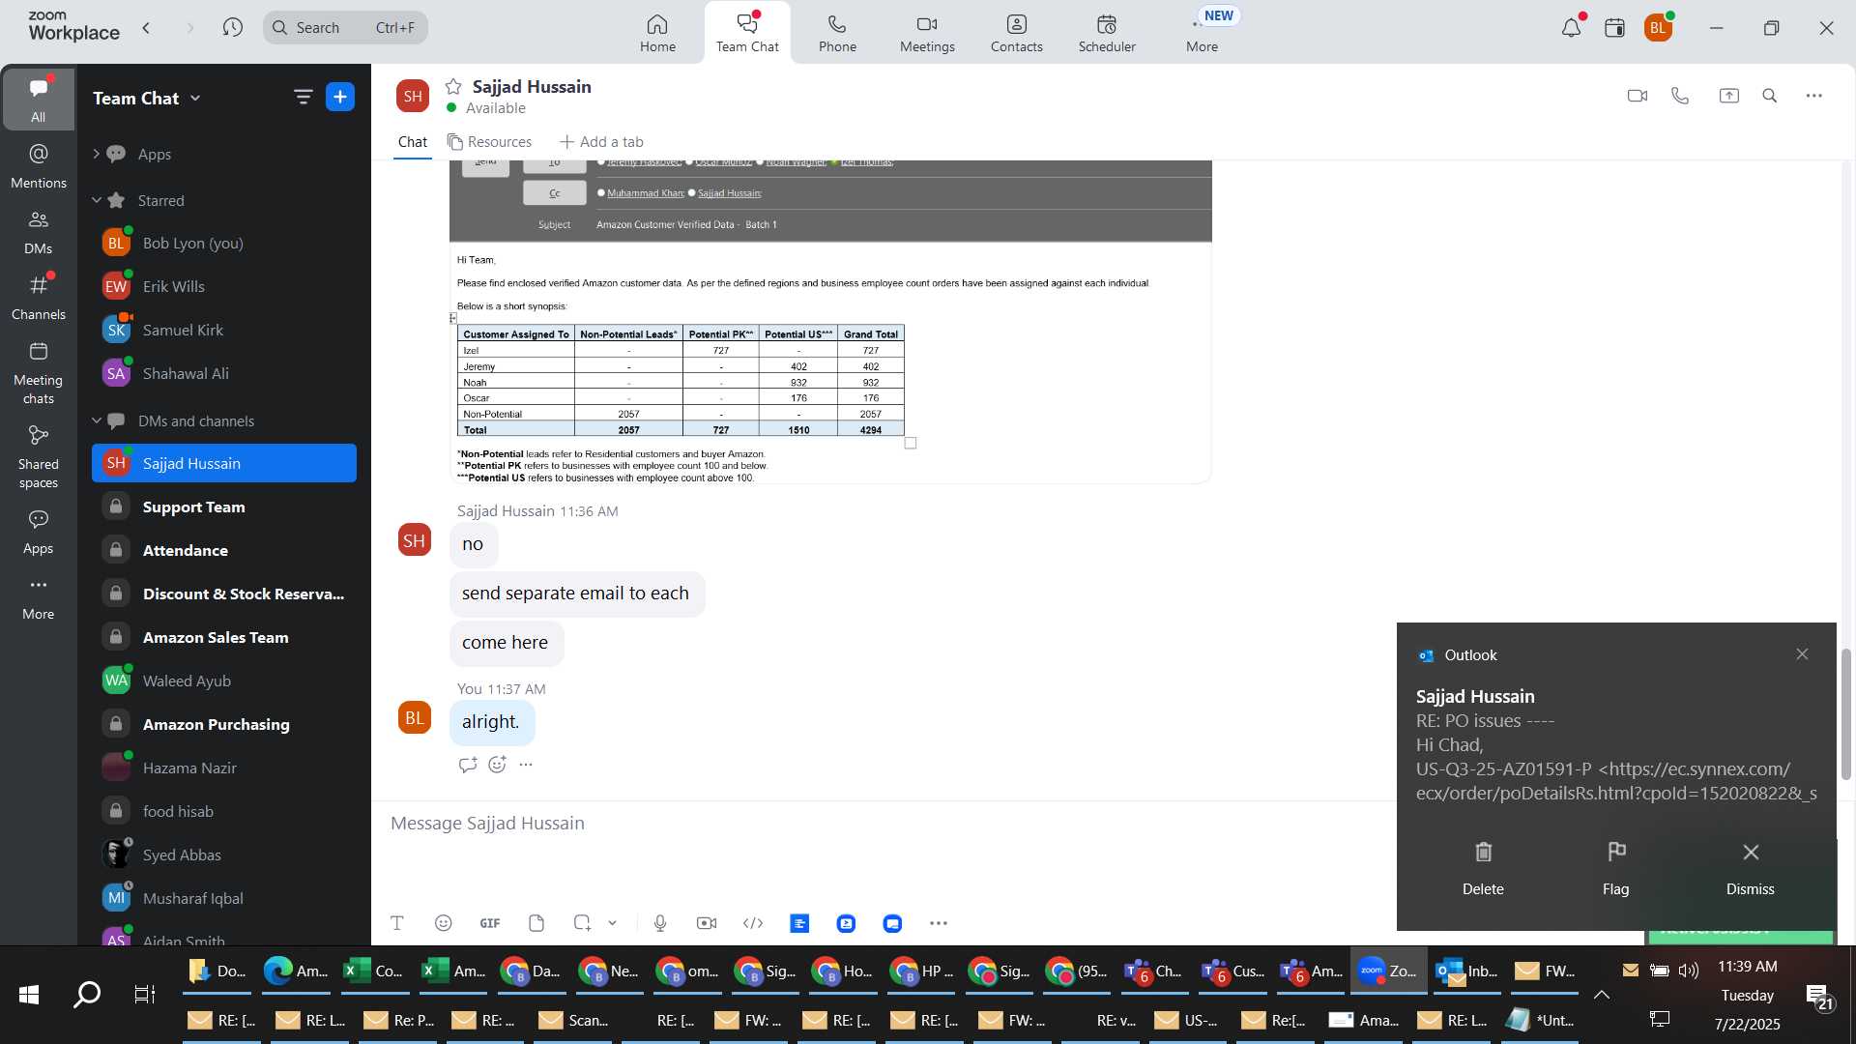Take a screenshot with capture icon

[582, 923]
